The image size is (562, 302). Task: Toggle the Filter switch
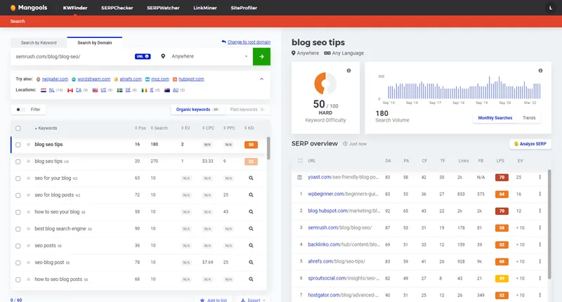(21, 110)
